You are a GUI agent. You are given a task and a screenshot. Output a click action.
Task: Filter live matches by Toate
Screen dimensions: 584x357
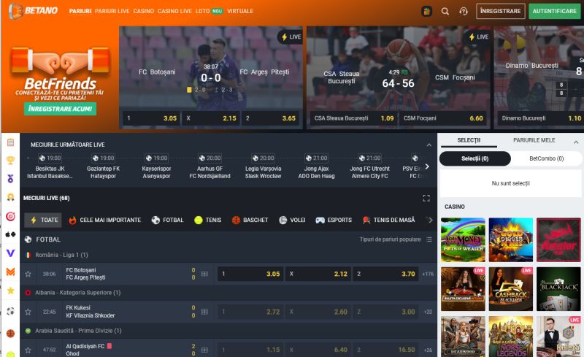[43, 220]
